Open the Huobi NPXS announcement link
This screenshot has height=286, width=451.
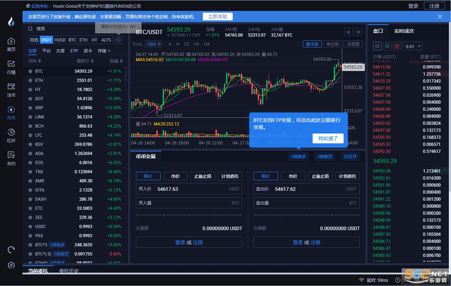[97, 6]
